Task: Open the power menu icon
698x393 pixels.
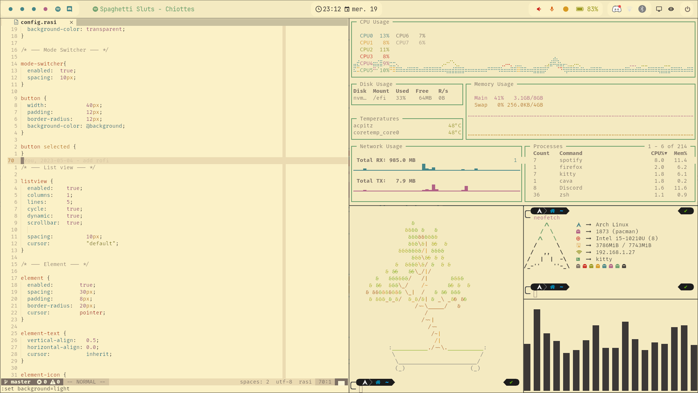Action: (x=687, y=9)
